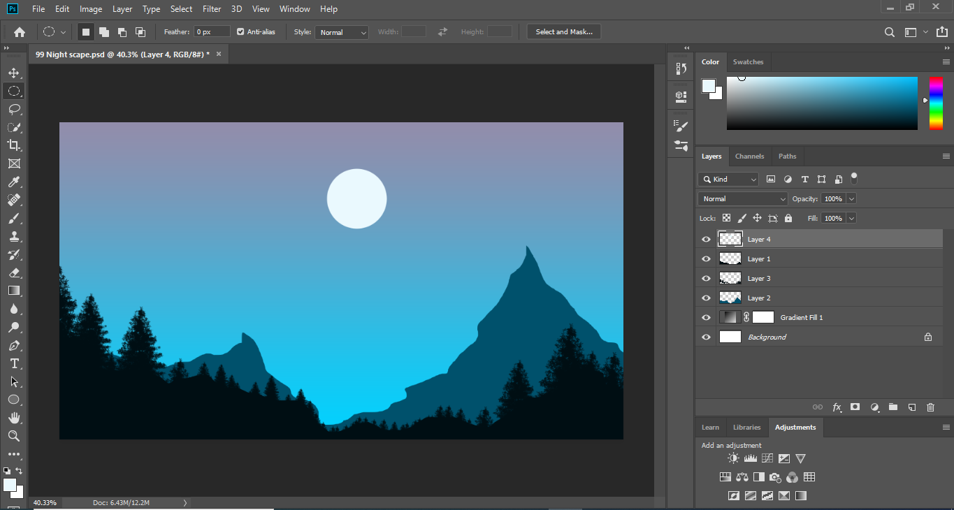This screenshot has width=954, height=510.
Task: Click the Feather input field
Action: [212, 32]
